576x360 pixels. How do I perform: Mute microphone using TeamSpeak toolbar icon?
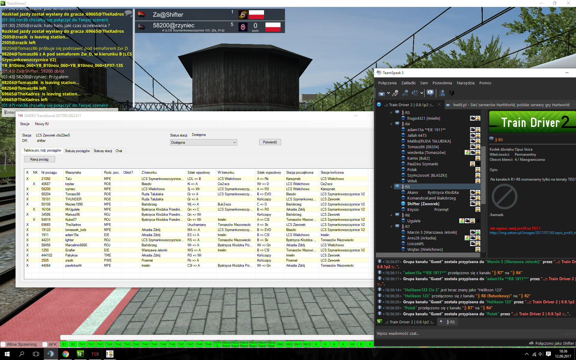[x=405, y=93]
